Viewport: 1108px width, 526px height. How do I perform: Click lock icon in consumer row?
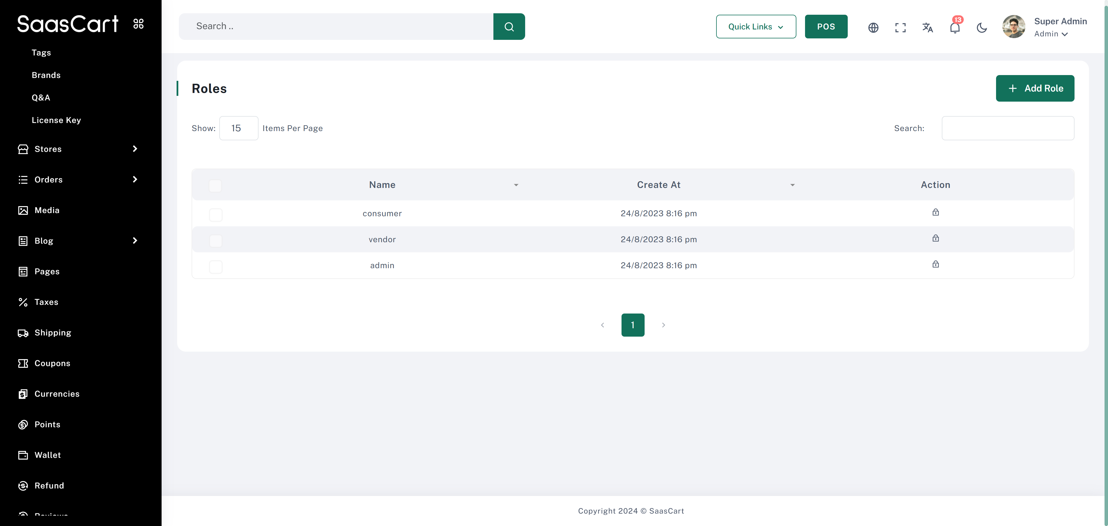(x=935, y=212)
